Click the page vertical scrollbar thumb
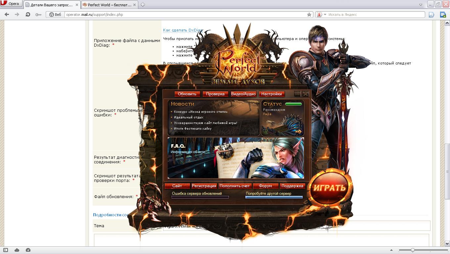Screen dimensions: 450x254 447,171
